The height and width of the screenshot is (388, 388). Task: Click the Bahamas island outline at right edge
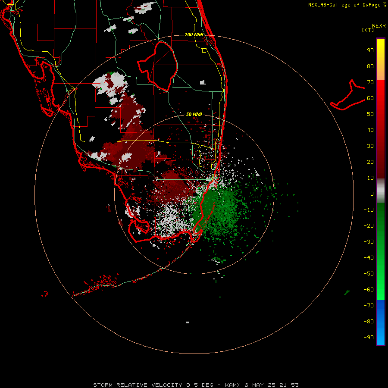pos(347,95)
